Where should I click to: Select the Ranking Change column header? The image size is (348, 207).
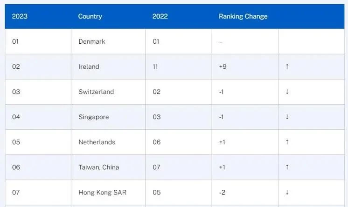(x=243, y=16)
